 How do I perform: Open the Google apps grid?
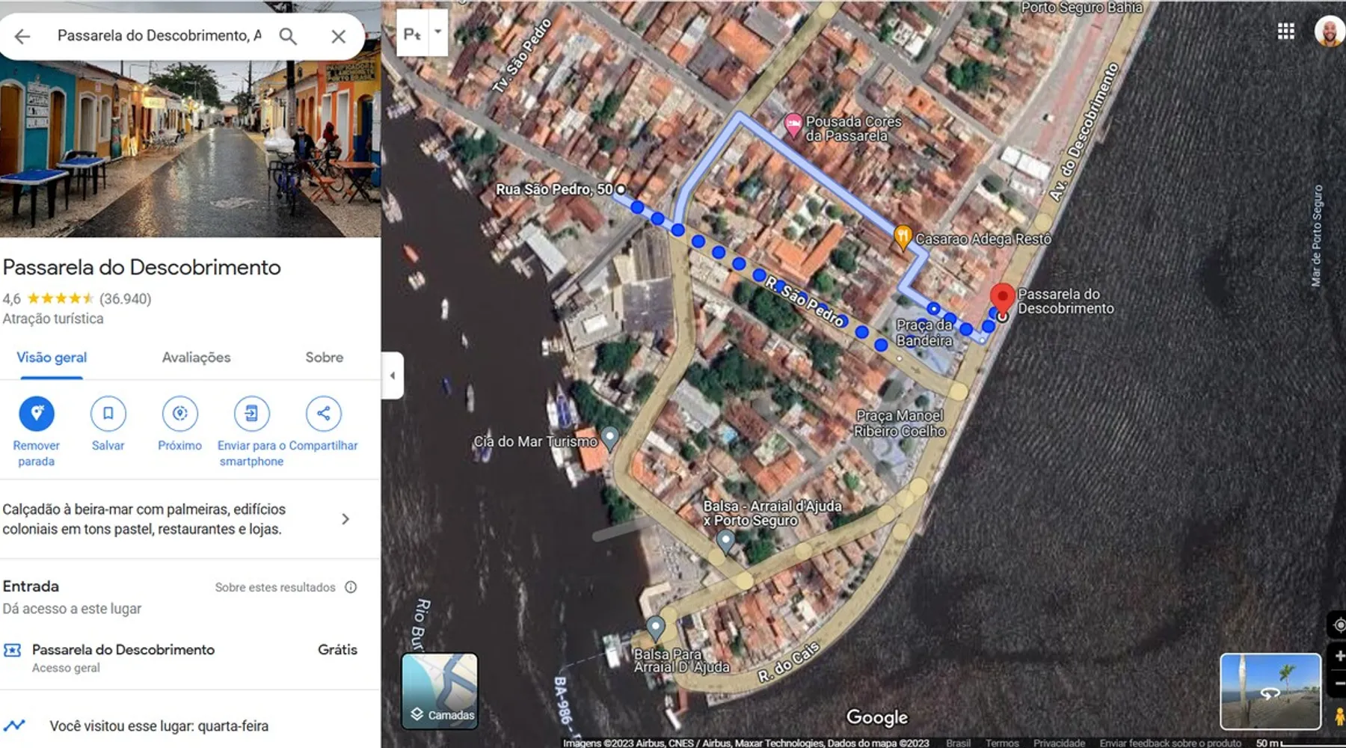1285,31
